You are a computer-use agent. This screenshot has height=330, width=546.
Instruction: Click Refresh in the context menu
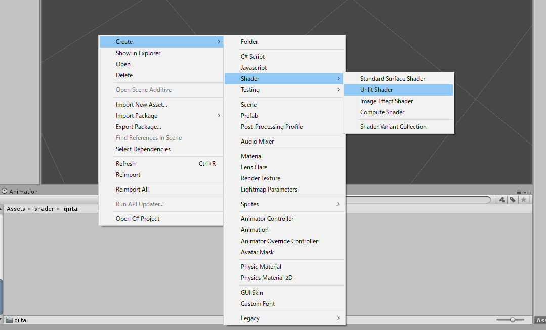pos(125,163)
